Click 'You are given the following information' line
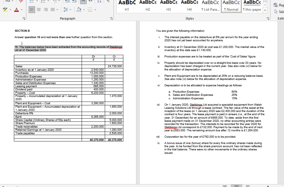 pyautogui.click(x=180, y=31)
